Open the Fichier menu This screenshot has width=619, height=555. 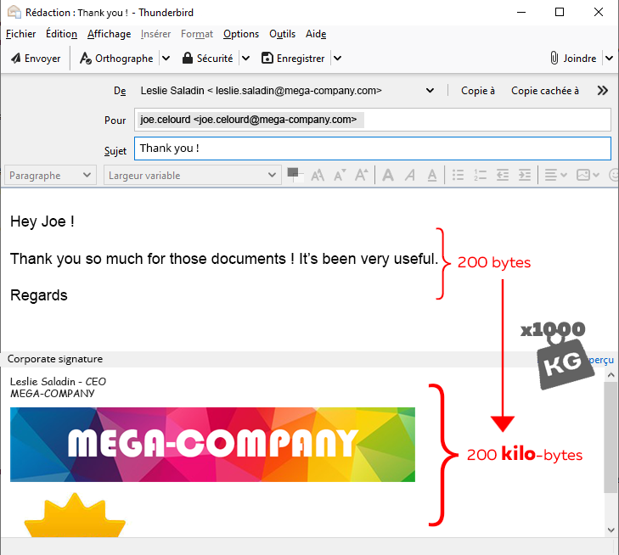[20, 34]
